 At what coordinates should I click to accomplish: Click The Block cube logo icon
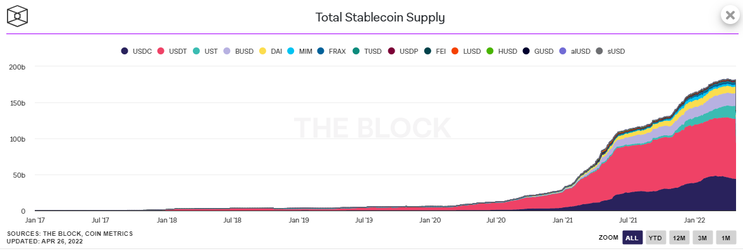click(x=17, y=16)
